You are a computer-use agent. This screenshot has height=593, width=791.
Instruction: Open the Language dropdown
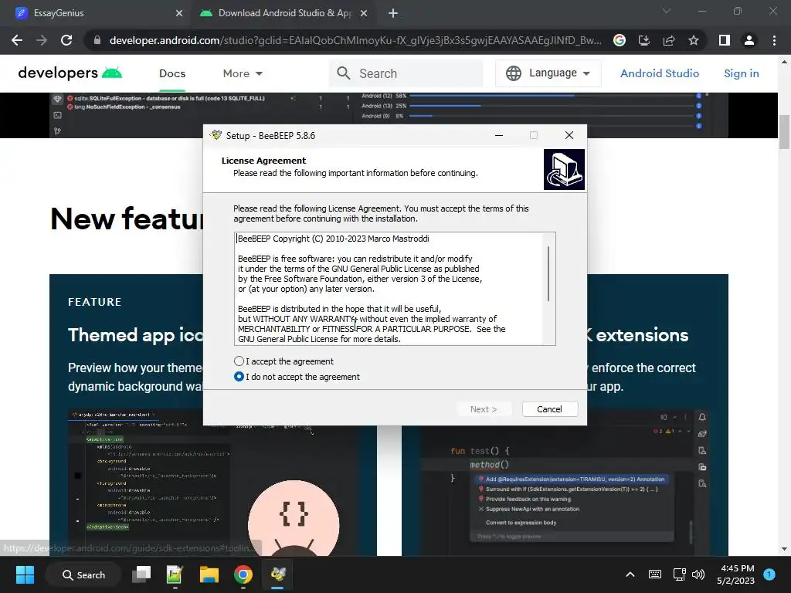coord(548,73)
